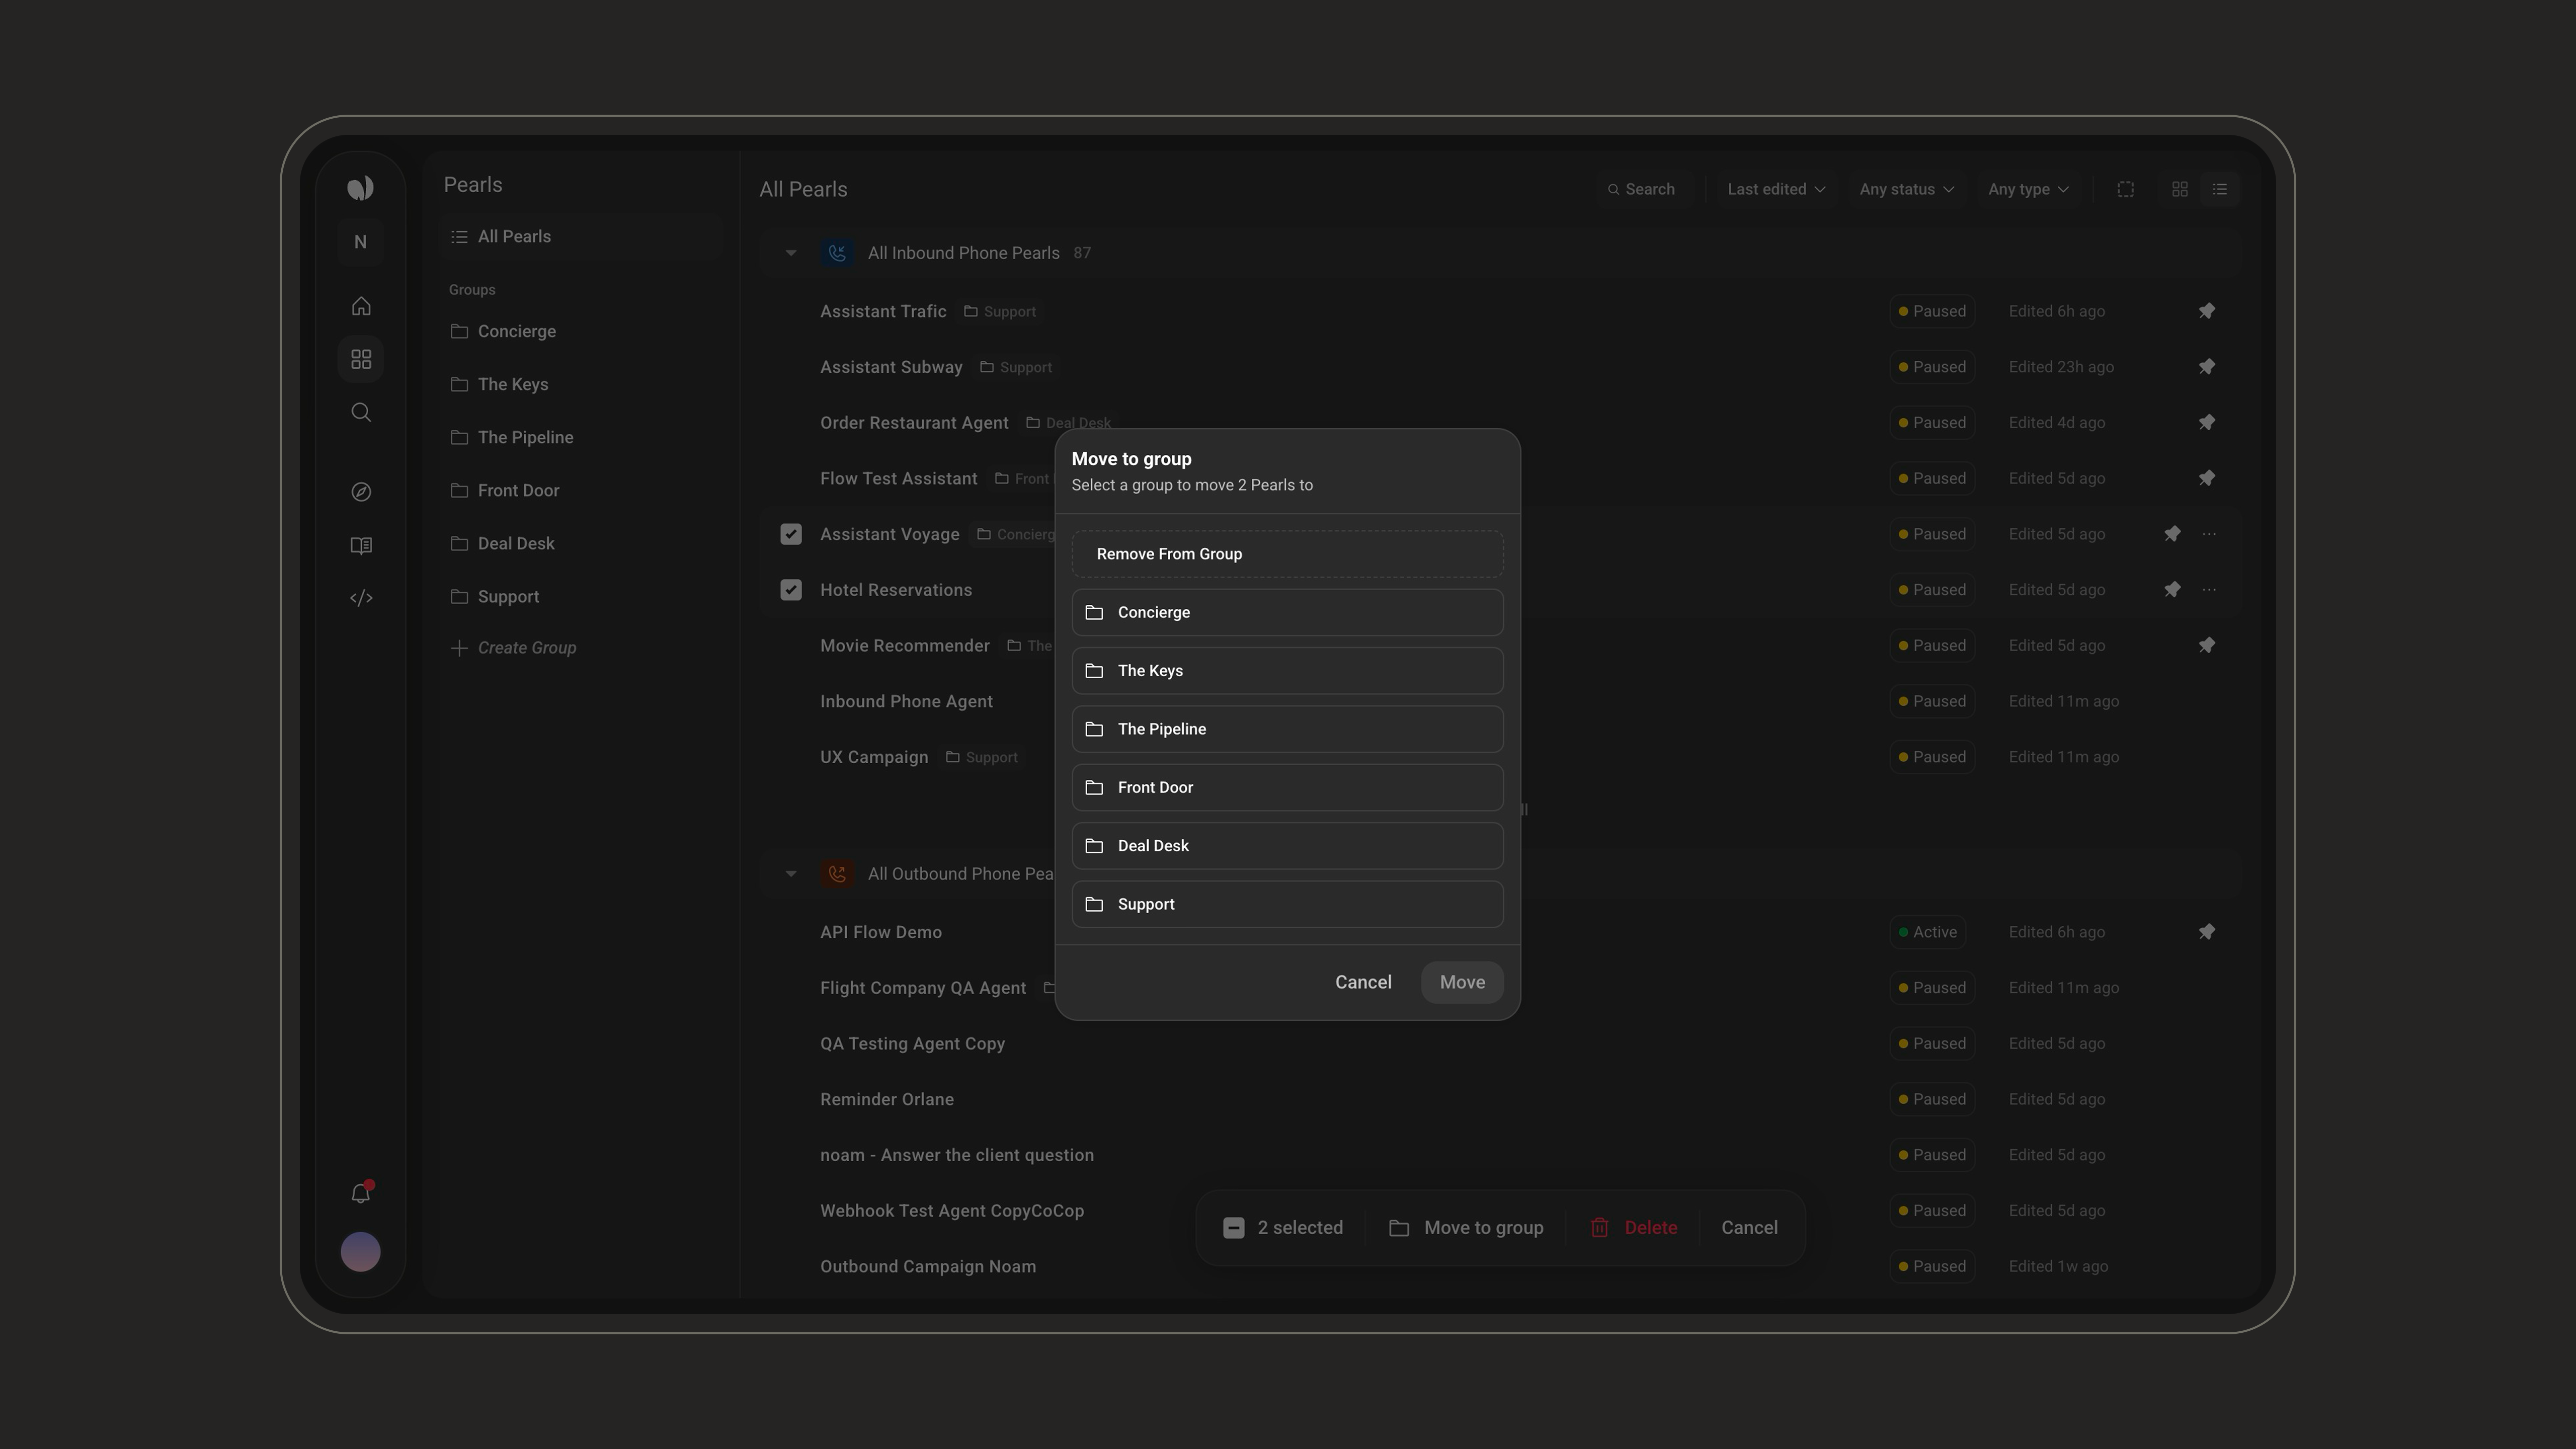The height and width of the screenshot is (1449, 2576).
Task: Click Move to group in selection bar
Action: [x=1466, y=1228]
